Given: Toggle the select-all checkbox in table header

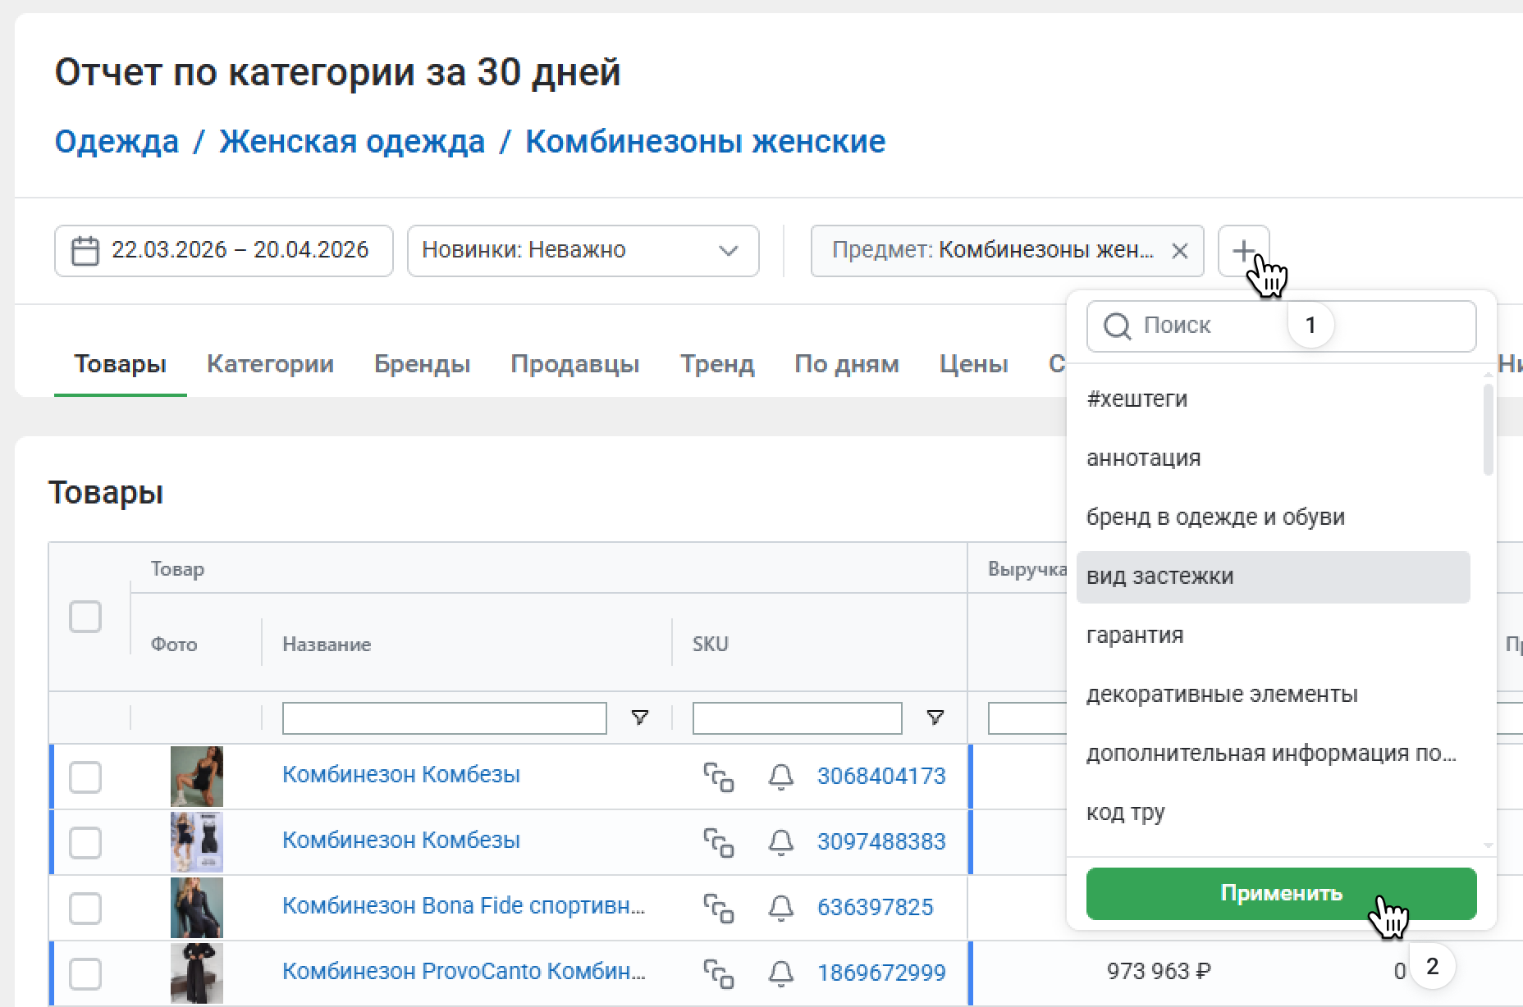Looking at the screenshot, I should tap(85, 617).
